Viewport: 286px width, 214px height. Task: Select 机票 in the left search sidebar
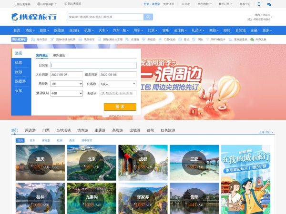[19, 63]
